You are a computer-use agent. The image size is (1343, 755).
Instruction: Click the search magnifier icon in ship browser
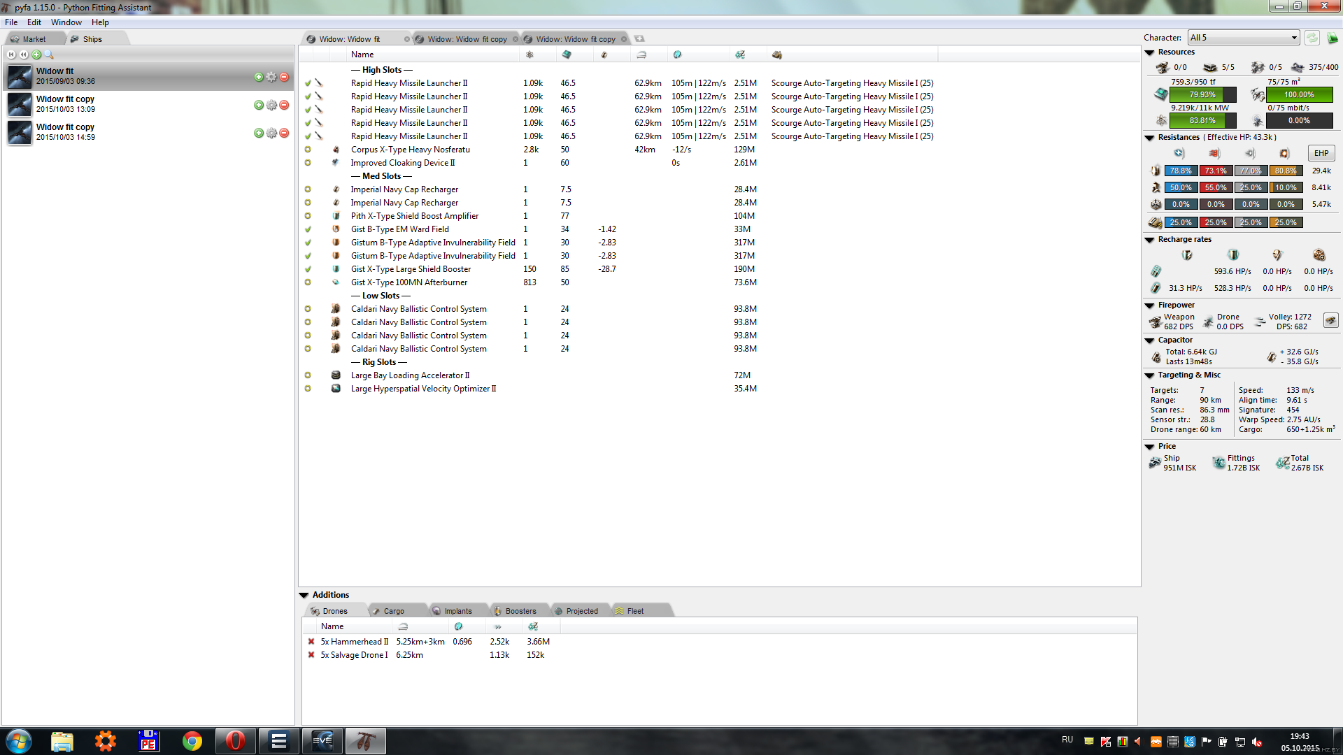pyautogui.click(x=49, y=55)
